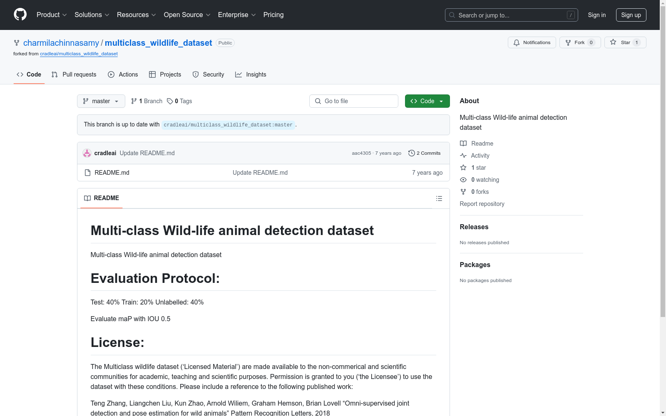The width and height of the screenshot is (666, 416).
Task: Click the Star count badge 1
Action: tap(636, 42)
